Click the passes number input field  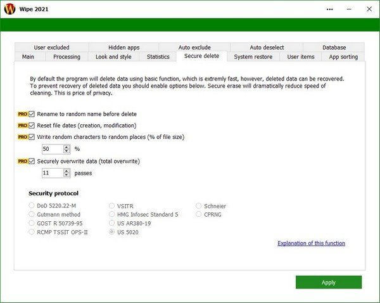52,172
